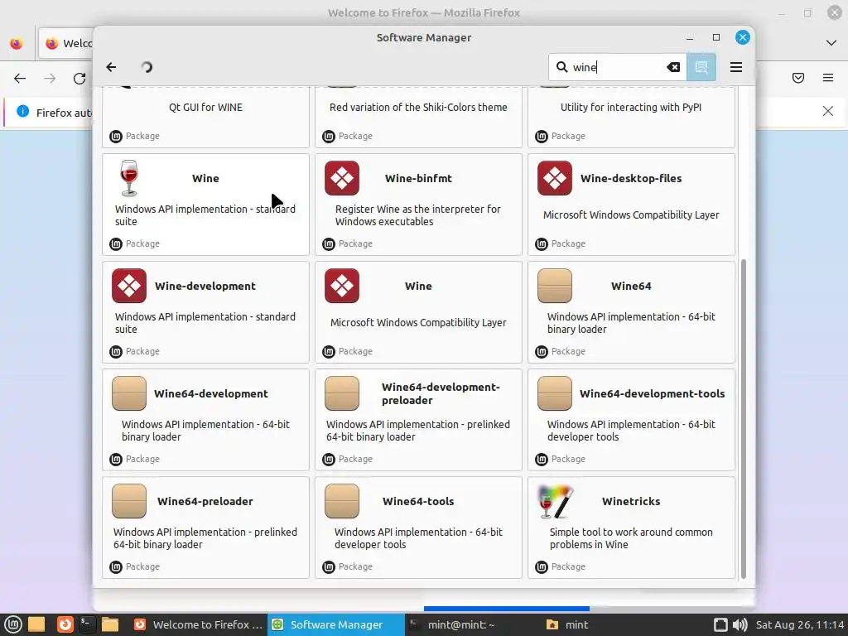
Task: Click the blue loading progress bar
Action: pos(507,609)
